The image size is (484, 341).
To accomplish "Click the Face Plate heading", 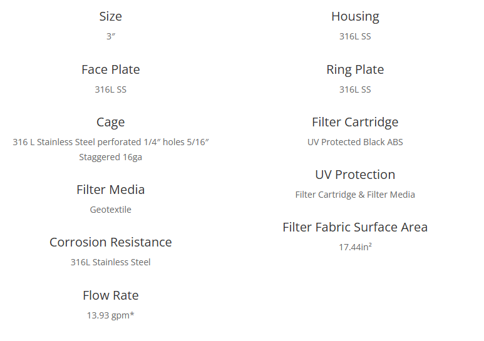I will click(110, 69).
